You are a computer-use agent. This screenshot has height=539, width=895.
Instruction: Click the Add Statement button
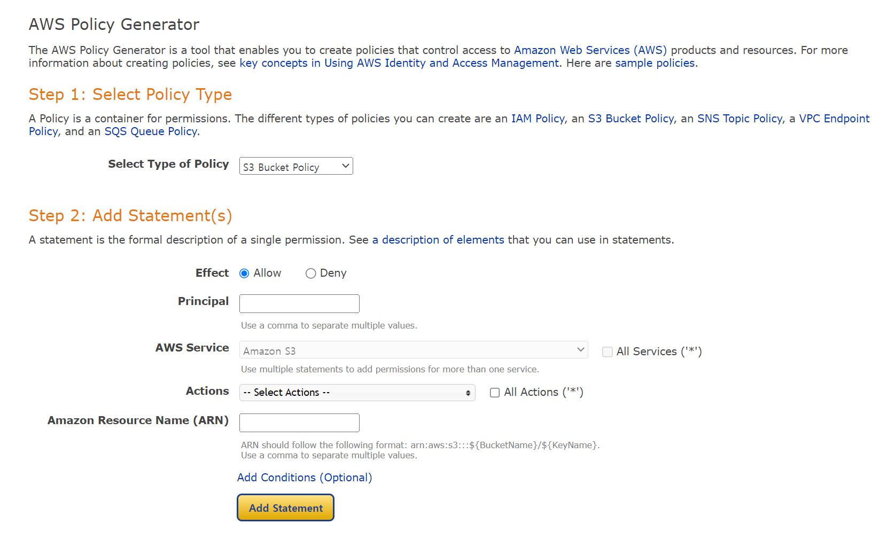tap(285, 507)
